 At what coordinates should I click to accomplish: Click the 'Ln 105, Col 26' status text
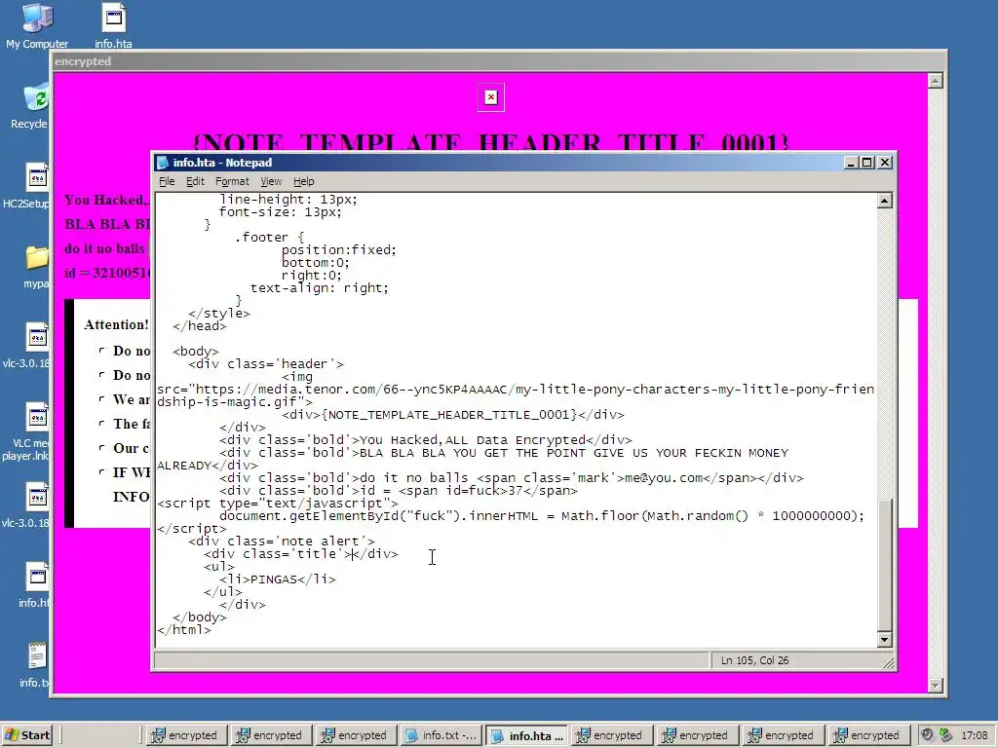(x=755, y=660)
